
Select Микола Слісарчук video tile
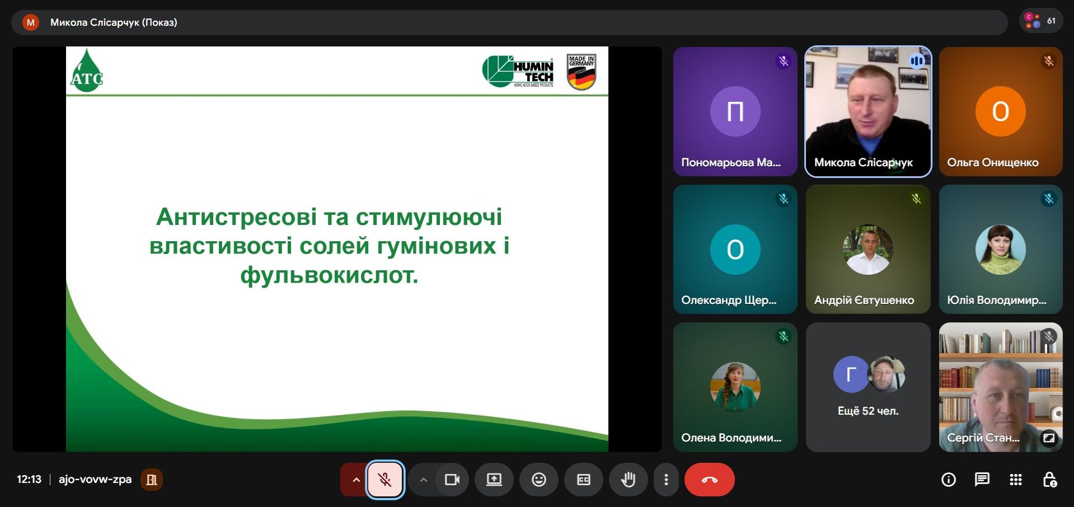tap(867, 111)
